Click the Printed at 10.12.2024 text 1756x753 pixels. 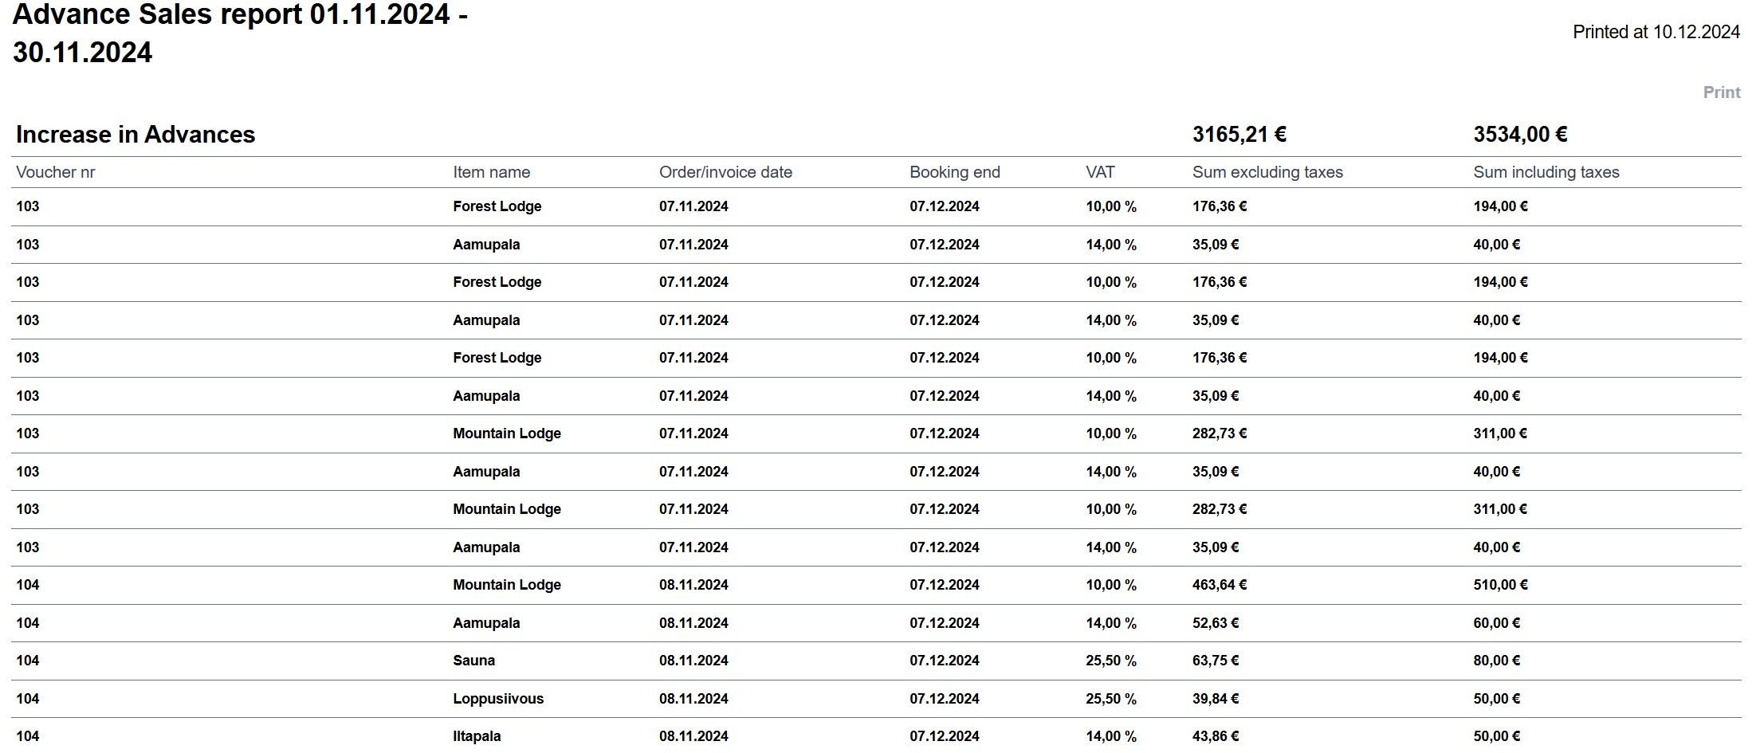[x=1656, y=32]
